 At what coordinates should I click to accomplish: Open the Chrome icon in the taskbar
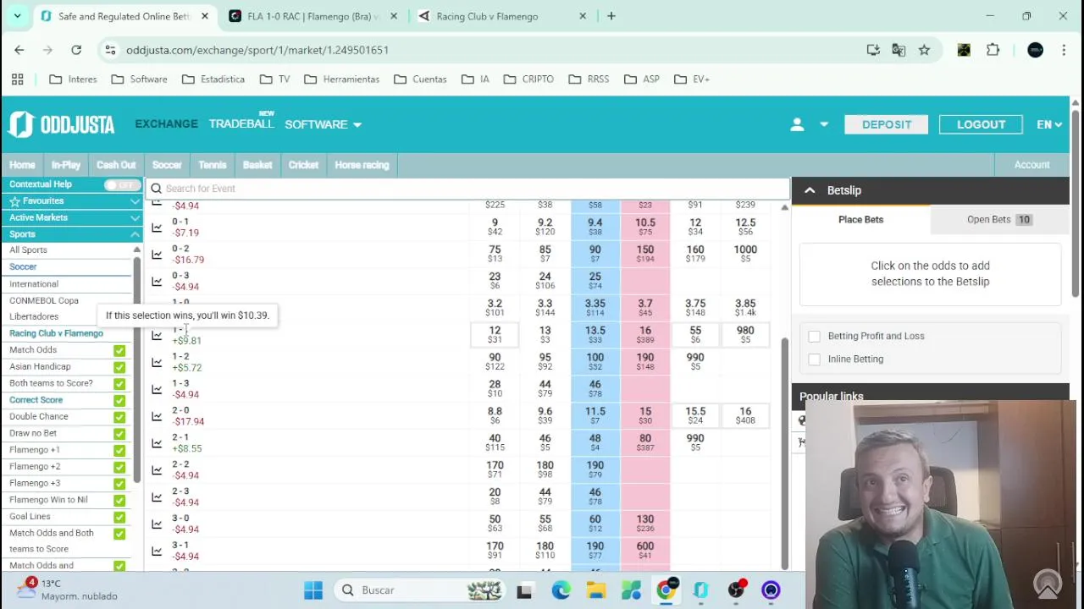[666, 590]
